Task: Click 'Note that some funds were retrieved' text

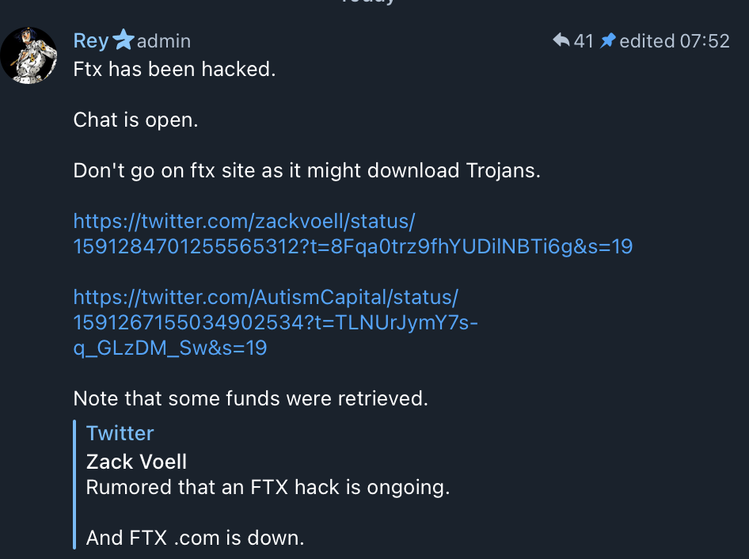Action: (x=250, y=398)
